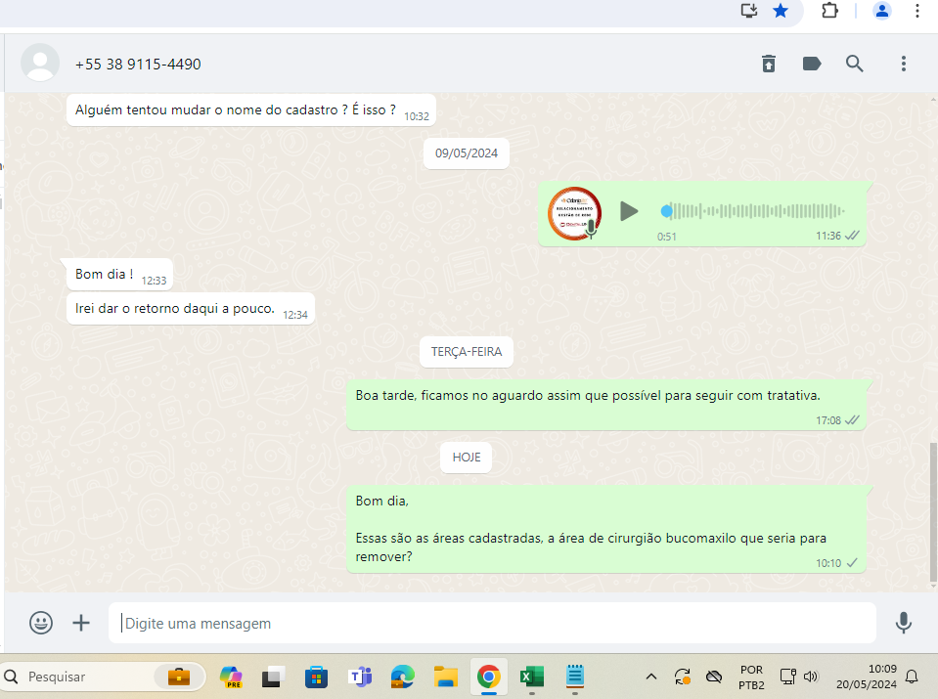Search within this conversation
This screenshot has width=938, height=699.
click(855, 64)
